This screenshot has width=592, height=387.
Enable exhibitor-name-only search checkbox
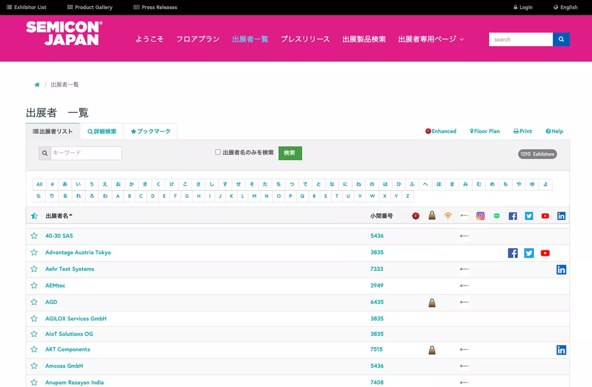pos(218,152)
